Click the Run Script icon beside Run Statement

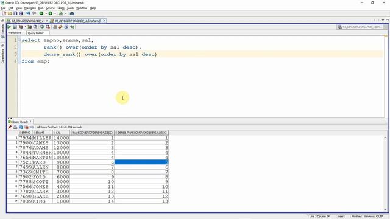click(x=15, y=27)
